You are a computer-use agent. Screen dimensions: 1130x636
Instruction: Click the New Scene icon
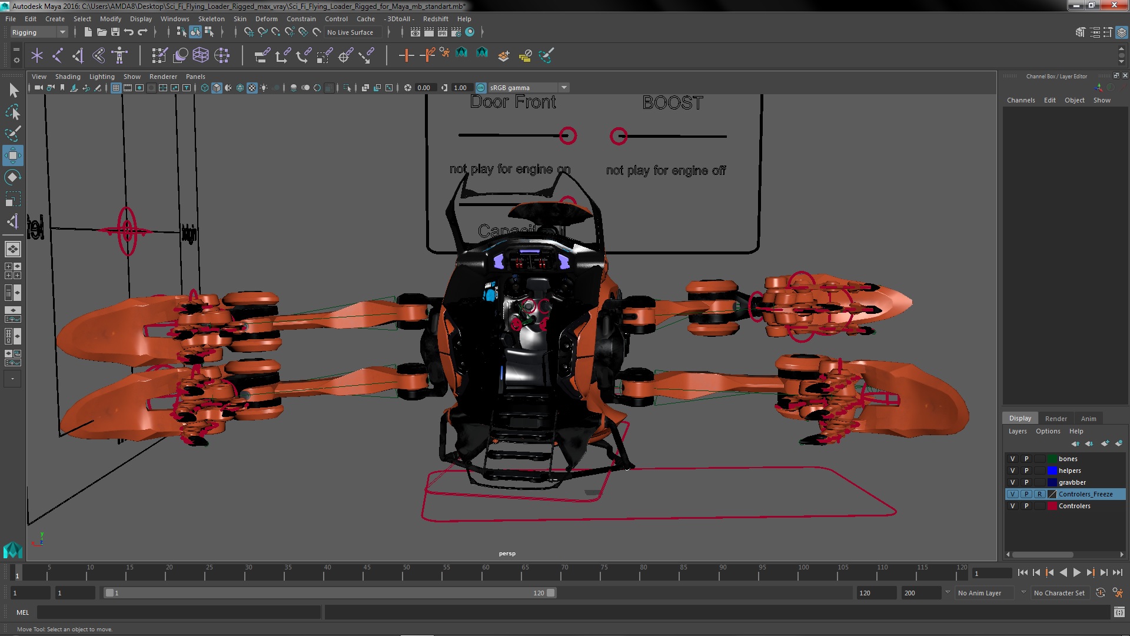coord(88,32)
